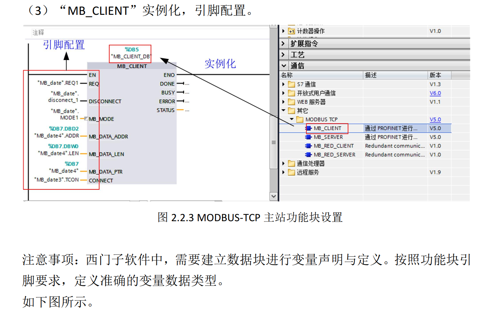Select the MB_RED_CLIENT instruction block icon
This screenshot has height=322, width=488.
[308, 146]
